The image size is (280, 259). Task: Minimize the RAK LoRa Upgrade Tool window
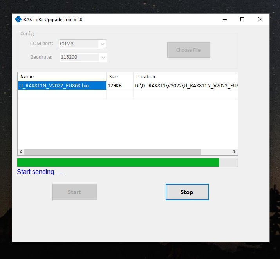click(x=224, y=19)
